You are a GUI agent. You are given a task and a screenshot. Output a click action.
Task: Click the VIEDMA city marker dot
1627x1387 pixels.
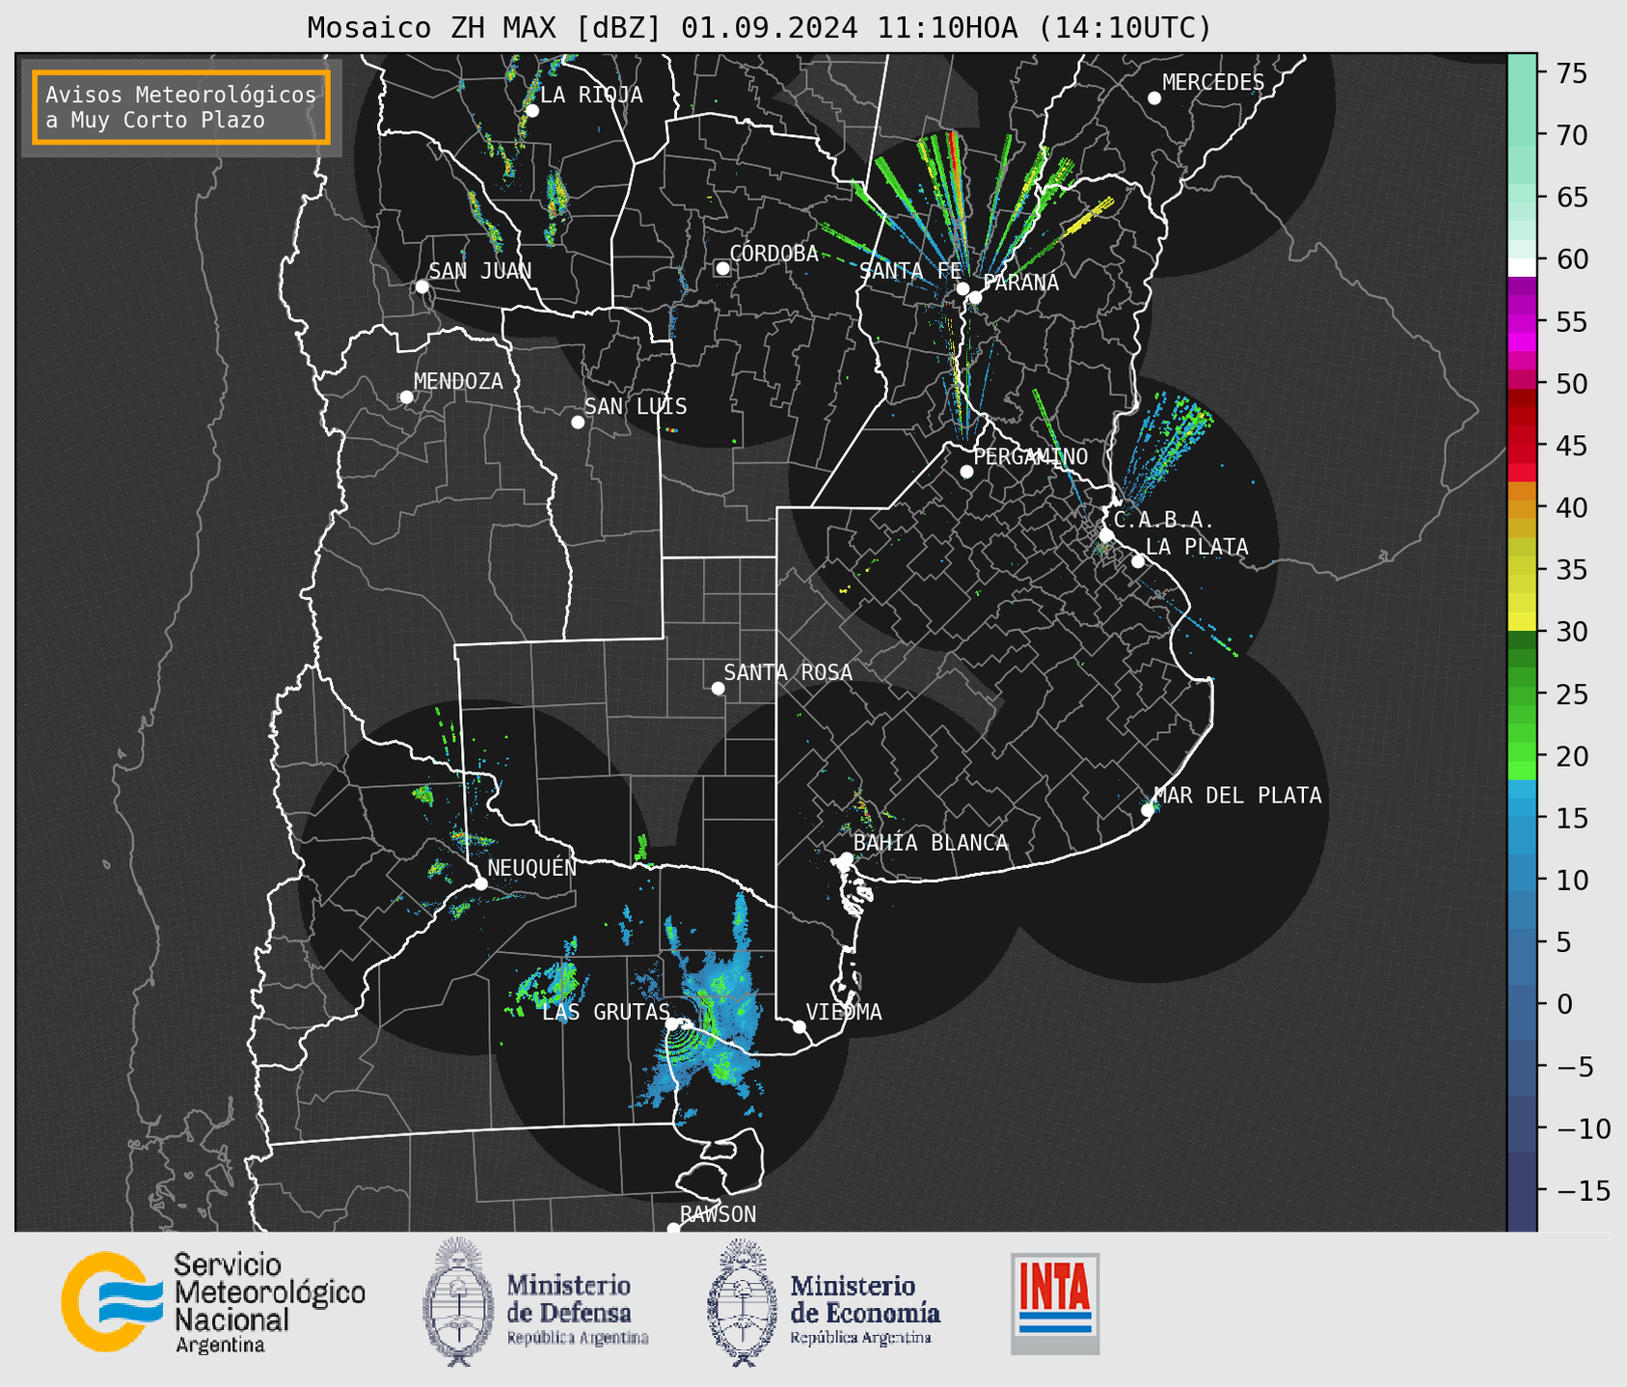pyautogui.click(x=800, y=1026)
